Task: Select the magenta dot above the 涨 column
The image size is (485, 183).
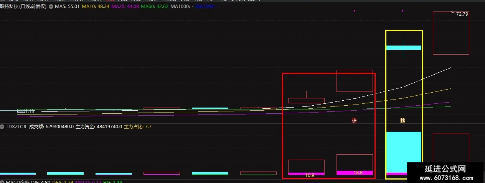Action: pyautogui.click(x=354, y=11)
